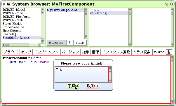This screenshot has height=106, width=176.
Task: Click the 右 button
Action: tap(169, 52)
